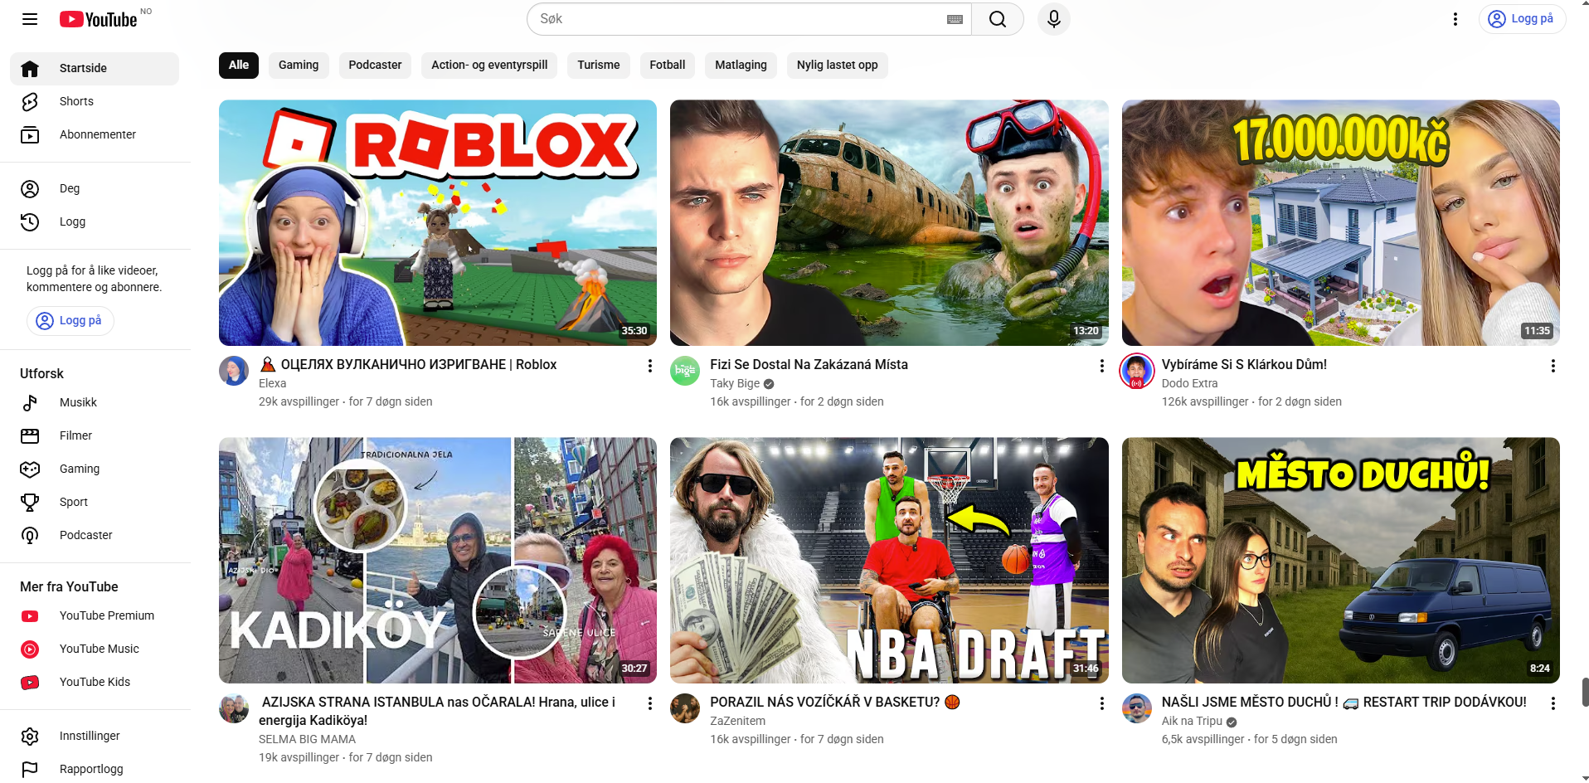This screenshot has height=783, width=1589.
Task: Play the 17.000.000kč house thumbnail
Action: (1341, 223)
